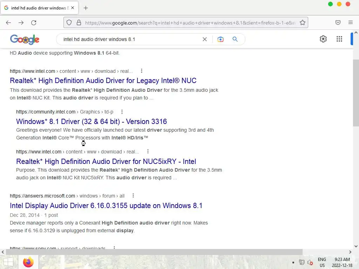View site security lock information
This screenshot has height=269, width=359.
pos(79,23)
